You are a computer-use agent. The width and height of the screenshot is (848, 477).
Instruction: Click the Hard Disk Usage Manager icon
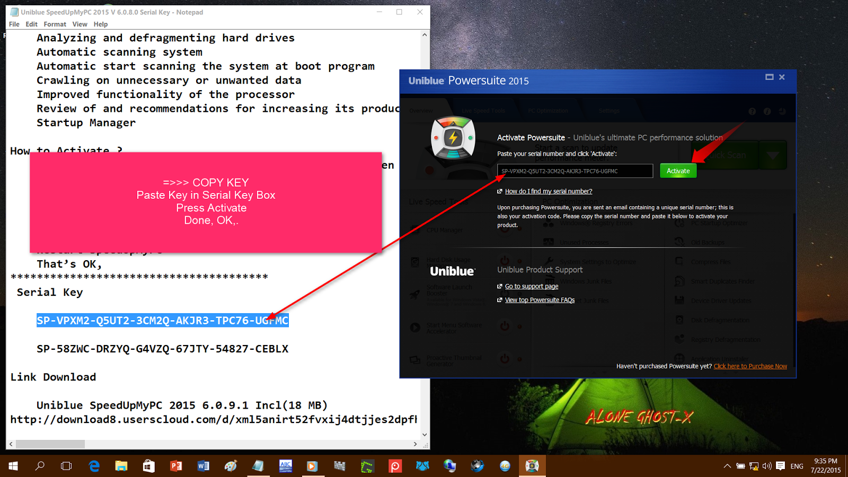point(416,261)
